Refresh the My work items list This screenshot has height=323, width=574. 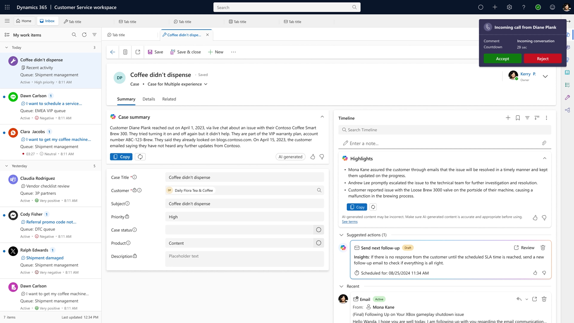84,35
